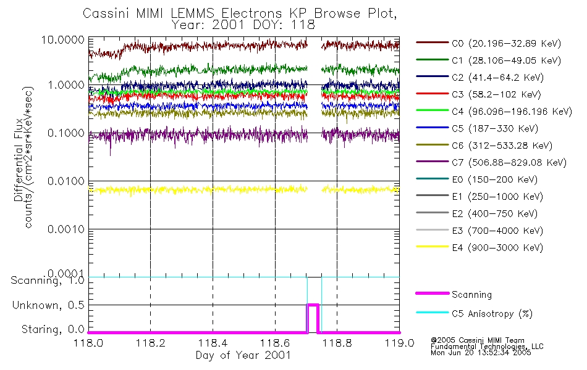
Task: Click the olive C6 legend line swatch
Action: 432,144
